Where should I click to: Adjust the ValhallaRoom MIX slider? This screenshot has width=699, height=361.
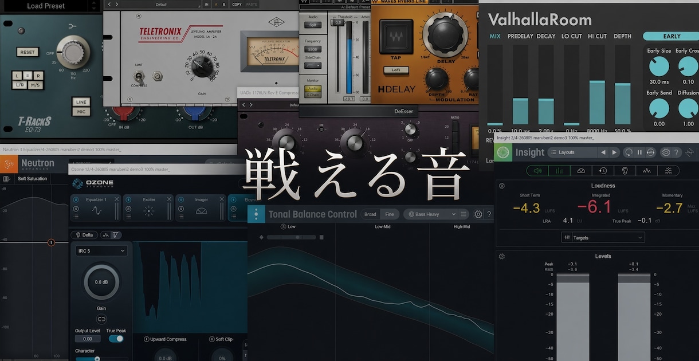(495, 84)
